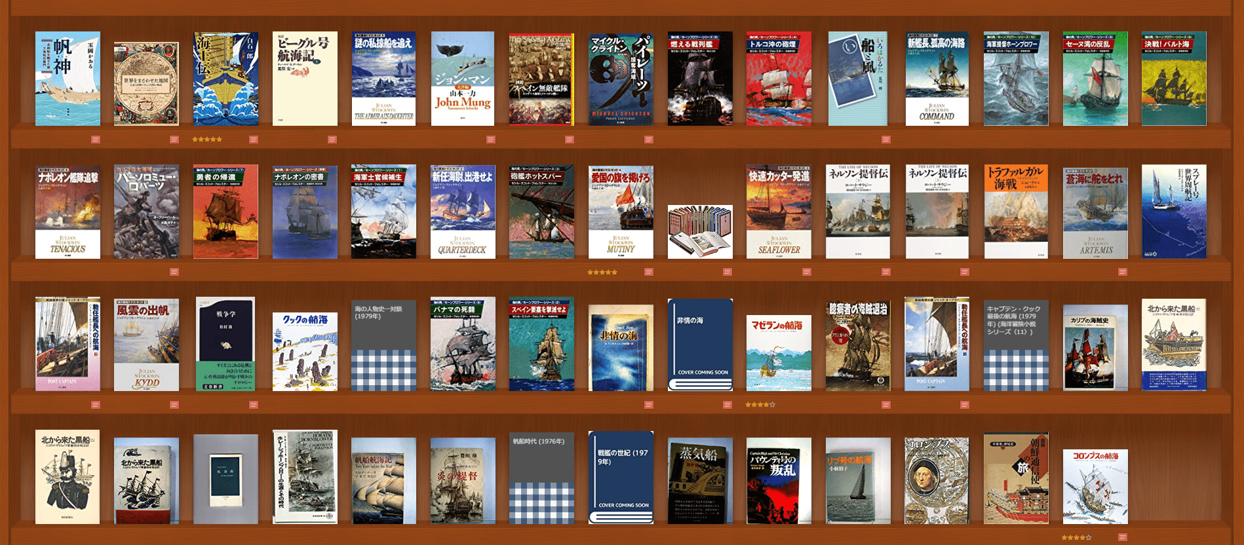Open note icon under John Mung book
The width and height of the screenshot is (1244, 545).
pyautogui.click(x=491, y=140)
